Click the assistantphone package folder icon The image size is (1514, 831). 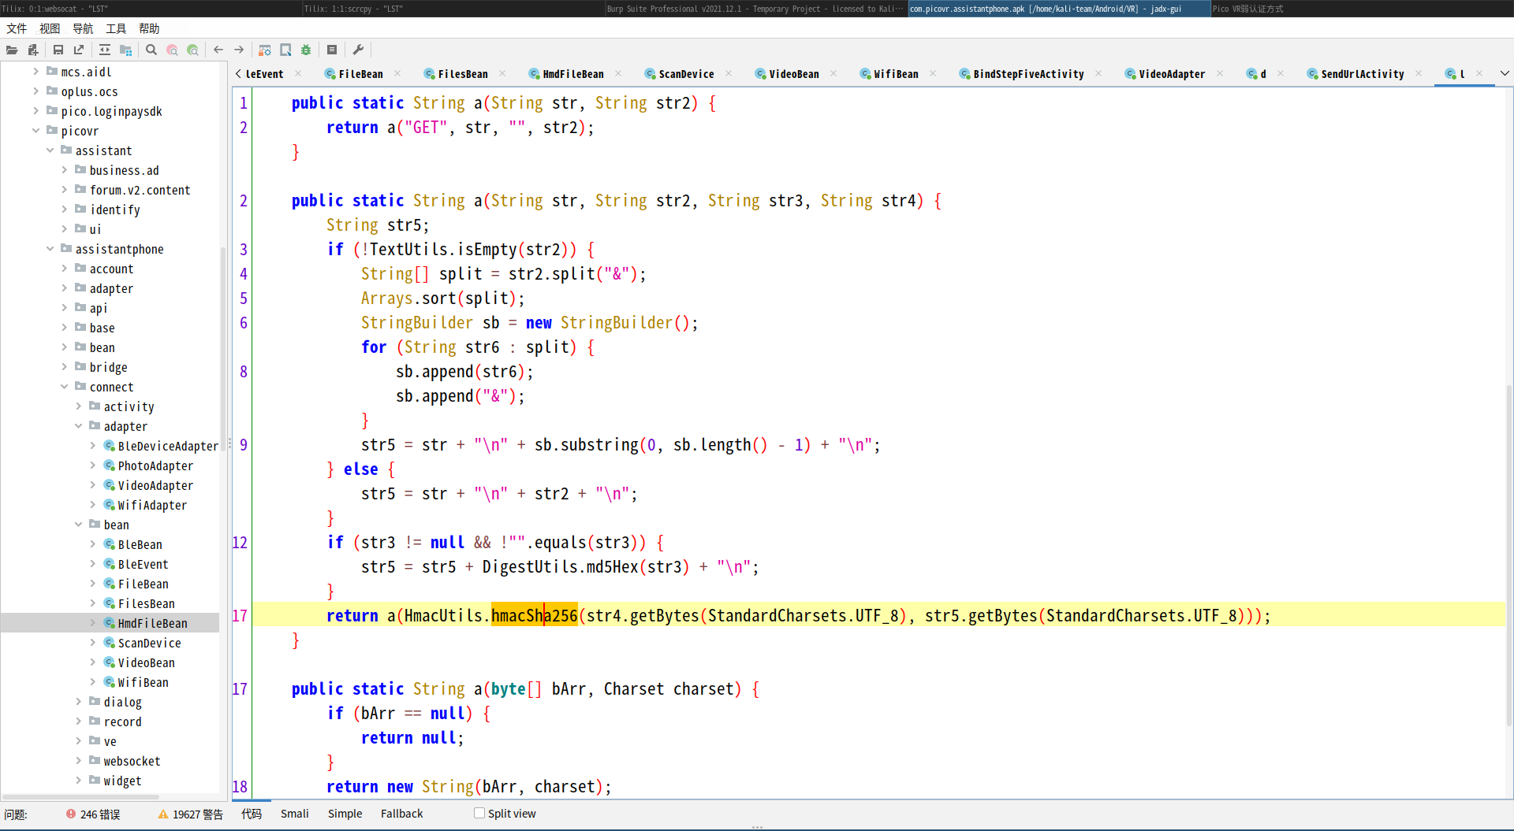tap(66, 249)
